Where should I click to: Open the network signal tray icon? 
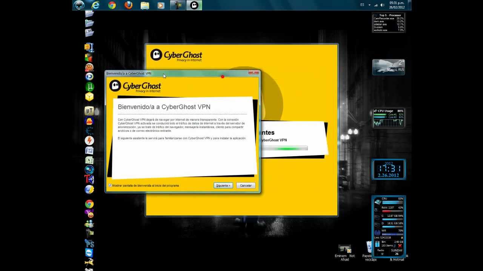click(x=376, y=5)
